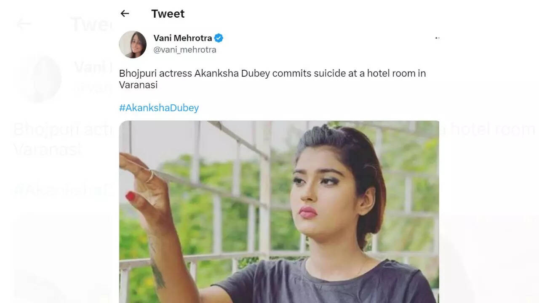This screenshot has width=539, height=303.
Task: Open the #AkankshaDubey hashtag link
Action: 159,108
